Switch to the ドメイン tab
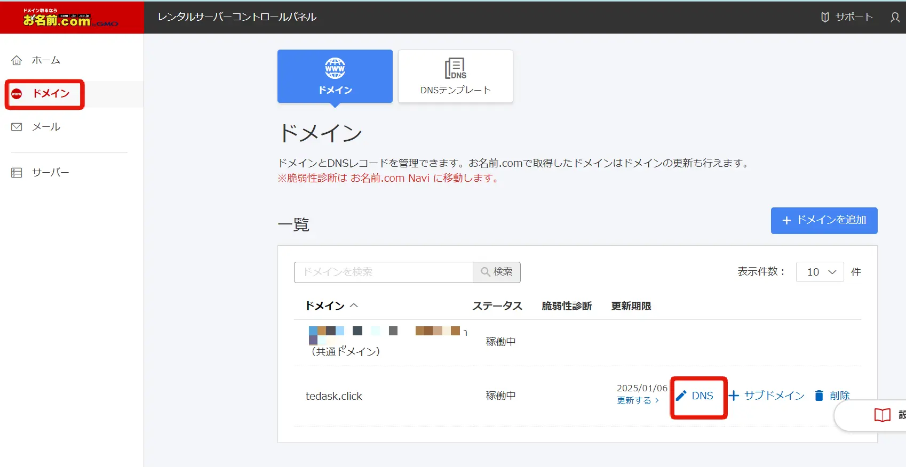The image size is (906, 467). pyautogui.click(x=335, y=76)
